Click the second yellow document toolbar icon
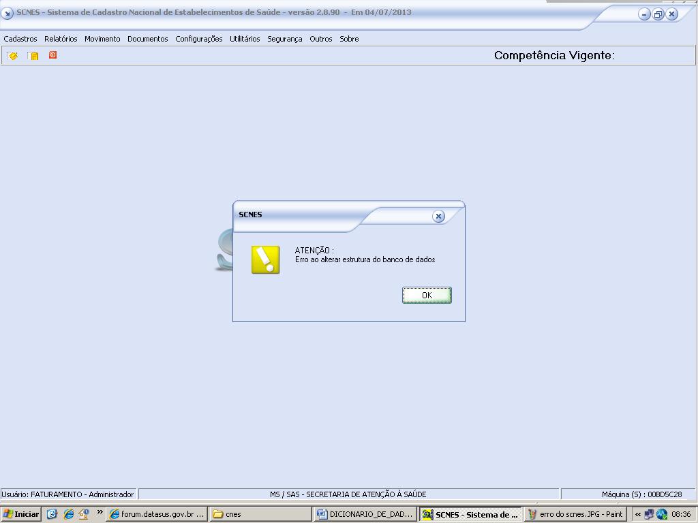The width and height of the screenshot is (698, 523). (33, 56)
